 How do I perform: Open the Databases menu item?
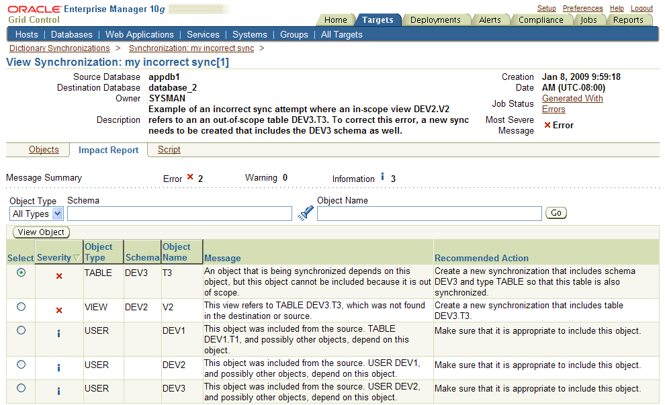(72, 34)
